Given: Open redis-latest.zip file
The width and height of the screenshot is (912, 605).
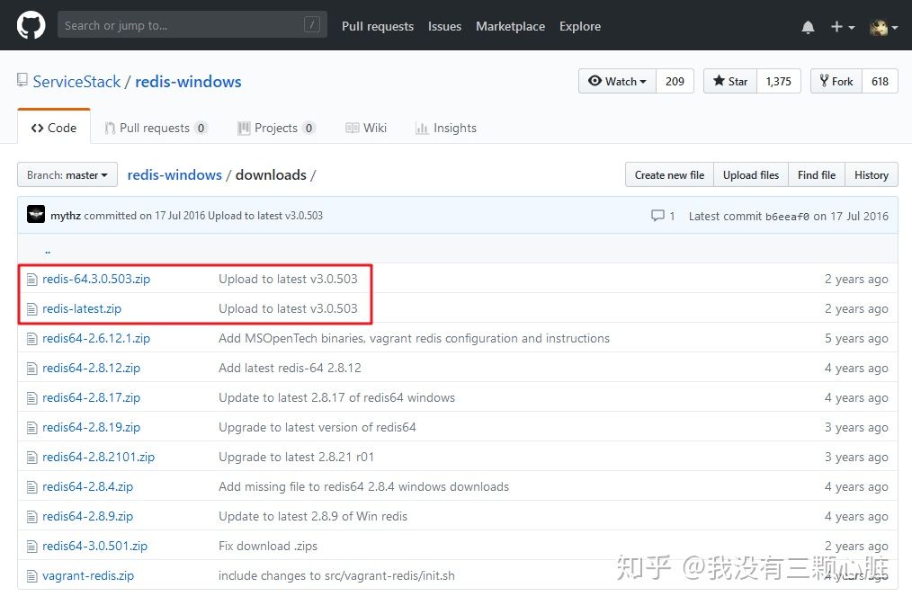Looking at the screenshot, I should tap(82, 308).
